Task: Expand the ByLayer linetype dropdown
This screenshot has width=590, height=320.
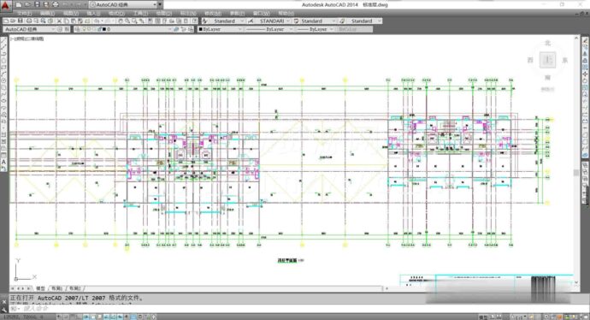Action: [x=268, y=29]
